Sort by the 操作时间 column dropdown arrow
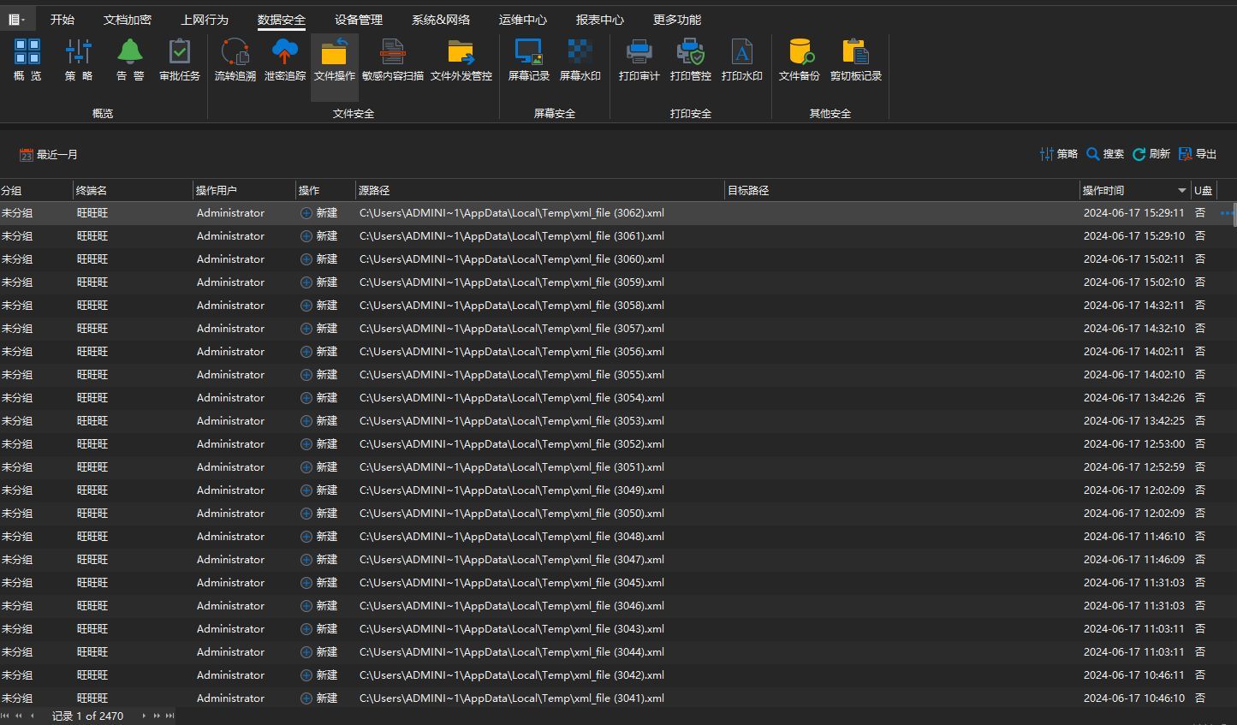 point(1182,190)
